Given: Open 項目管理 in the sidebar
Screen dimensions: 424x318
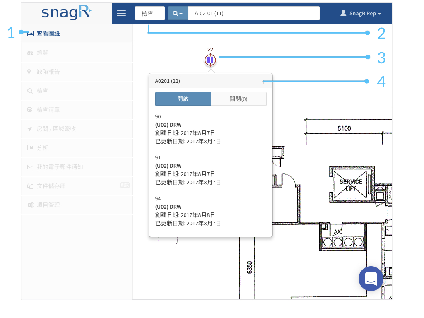Looking at the screenshot, I should point(77,205).
